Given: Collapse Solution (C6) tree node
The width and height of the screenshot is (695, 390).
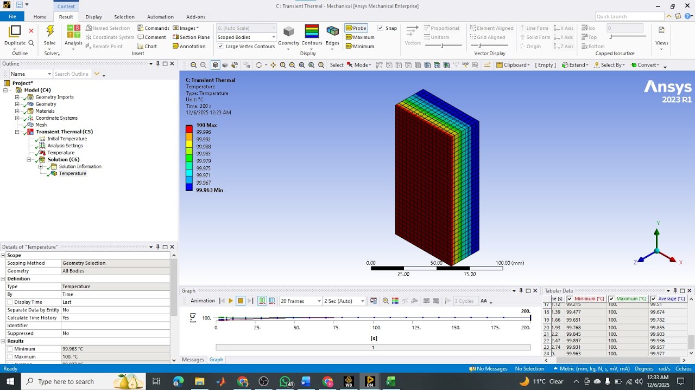Looking at the screenshot, I should [29, 160].
